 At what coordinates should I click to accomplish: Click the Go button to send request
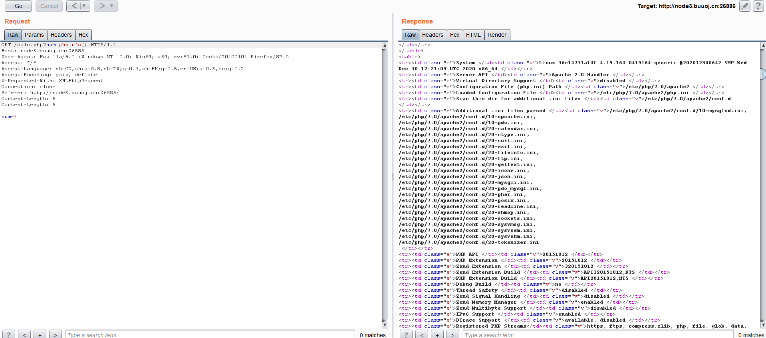tap(18, 6)
